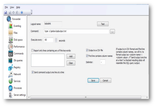This screenshot has height=107, width=156.
Task: Click the blue question-mark help toolbar icon
Action: pyautogui.click(x=22, y=13)
